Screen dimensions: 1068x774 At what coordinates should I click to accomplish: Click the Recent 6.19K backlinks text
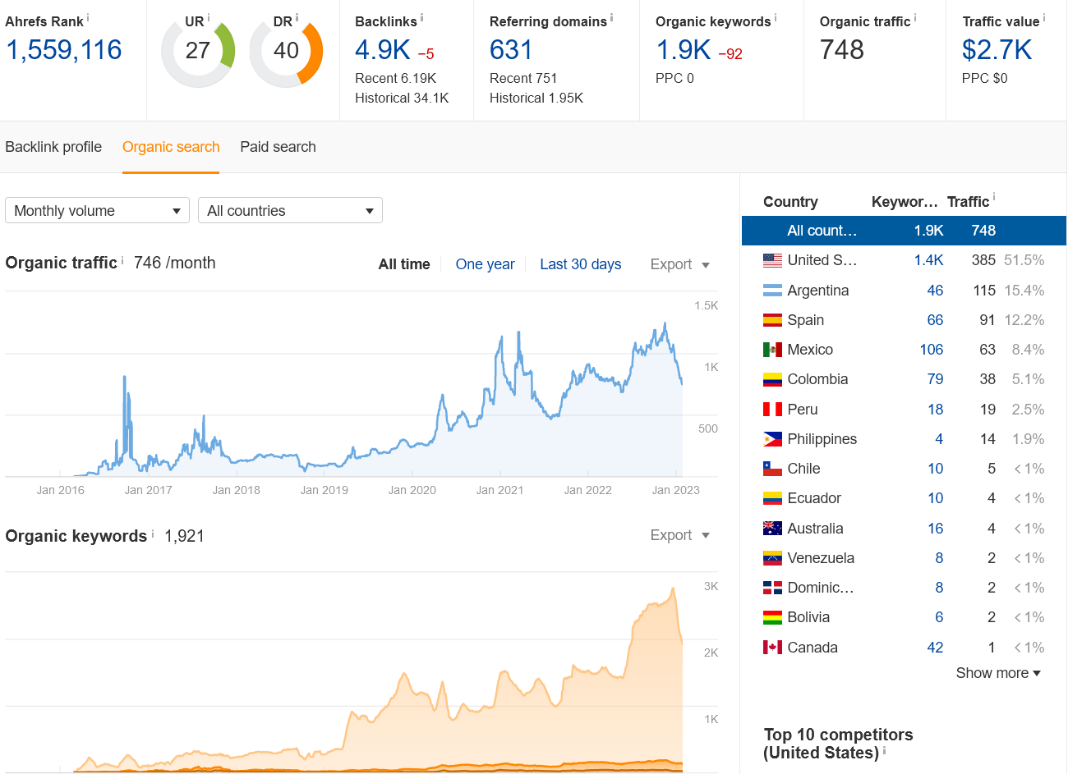[x=396, y=78]
